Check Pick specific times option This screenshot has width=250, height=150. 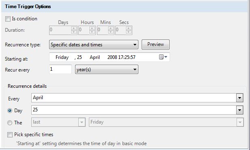click(x=10, y=135)
